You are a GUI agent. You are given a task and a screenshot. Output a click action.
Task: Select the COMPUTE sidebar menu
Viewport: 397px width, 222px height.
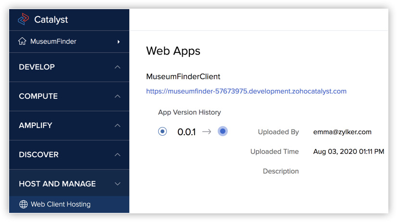38,96
